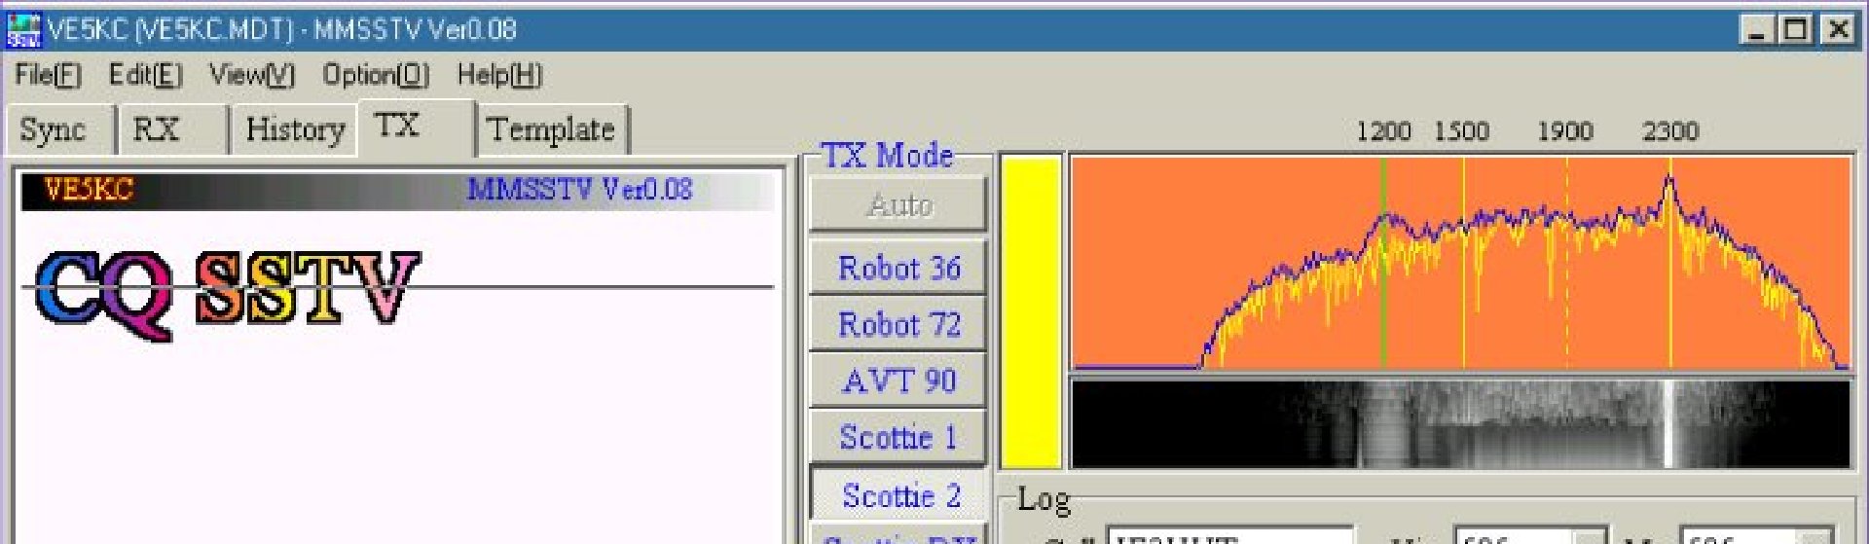Open the File menu
The image size is (1869, 544).
coord(48,75)
